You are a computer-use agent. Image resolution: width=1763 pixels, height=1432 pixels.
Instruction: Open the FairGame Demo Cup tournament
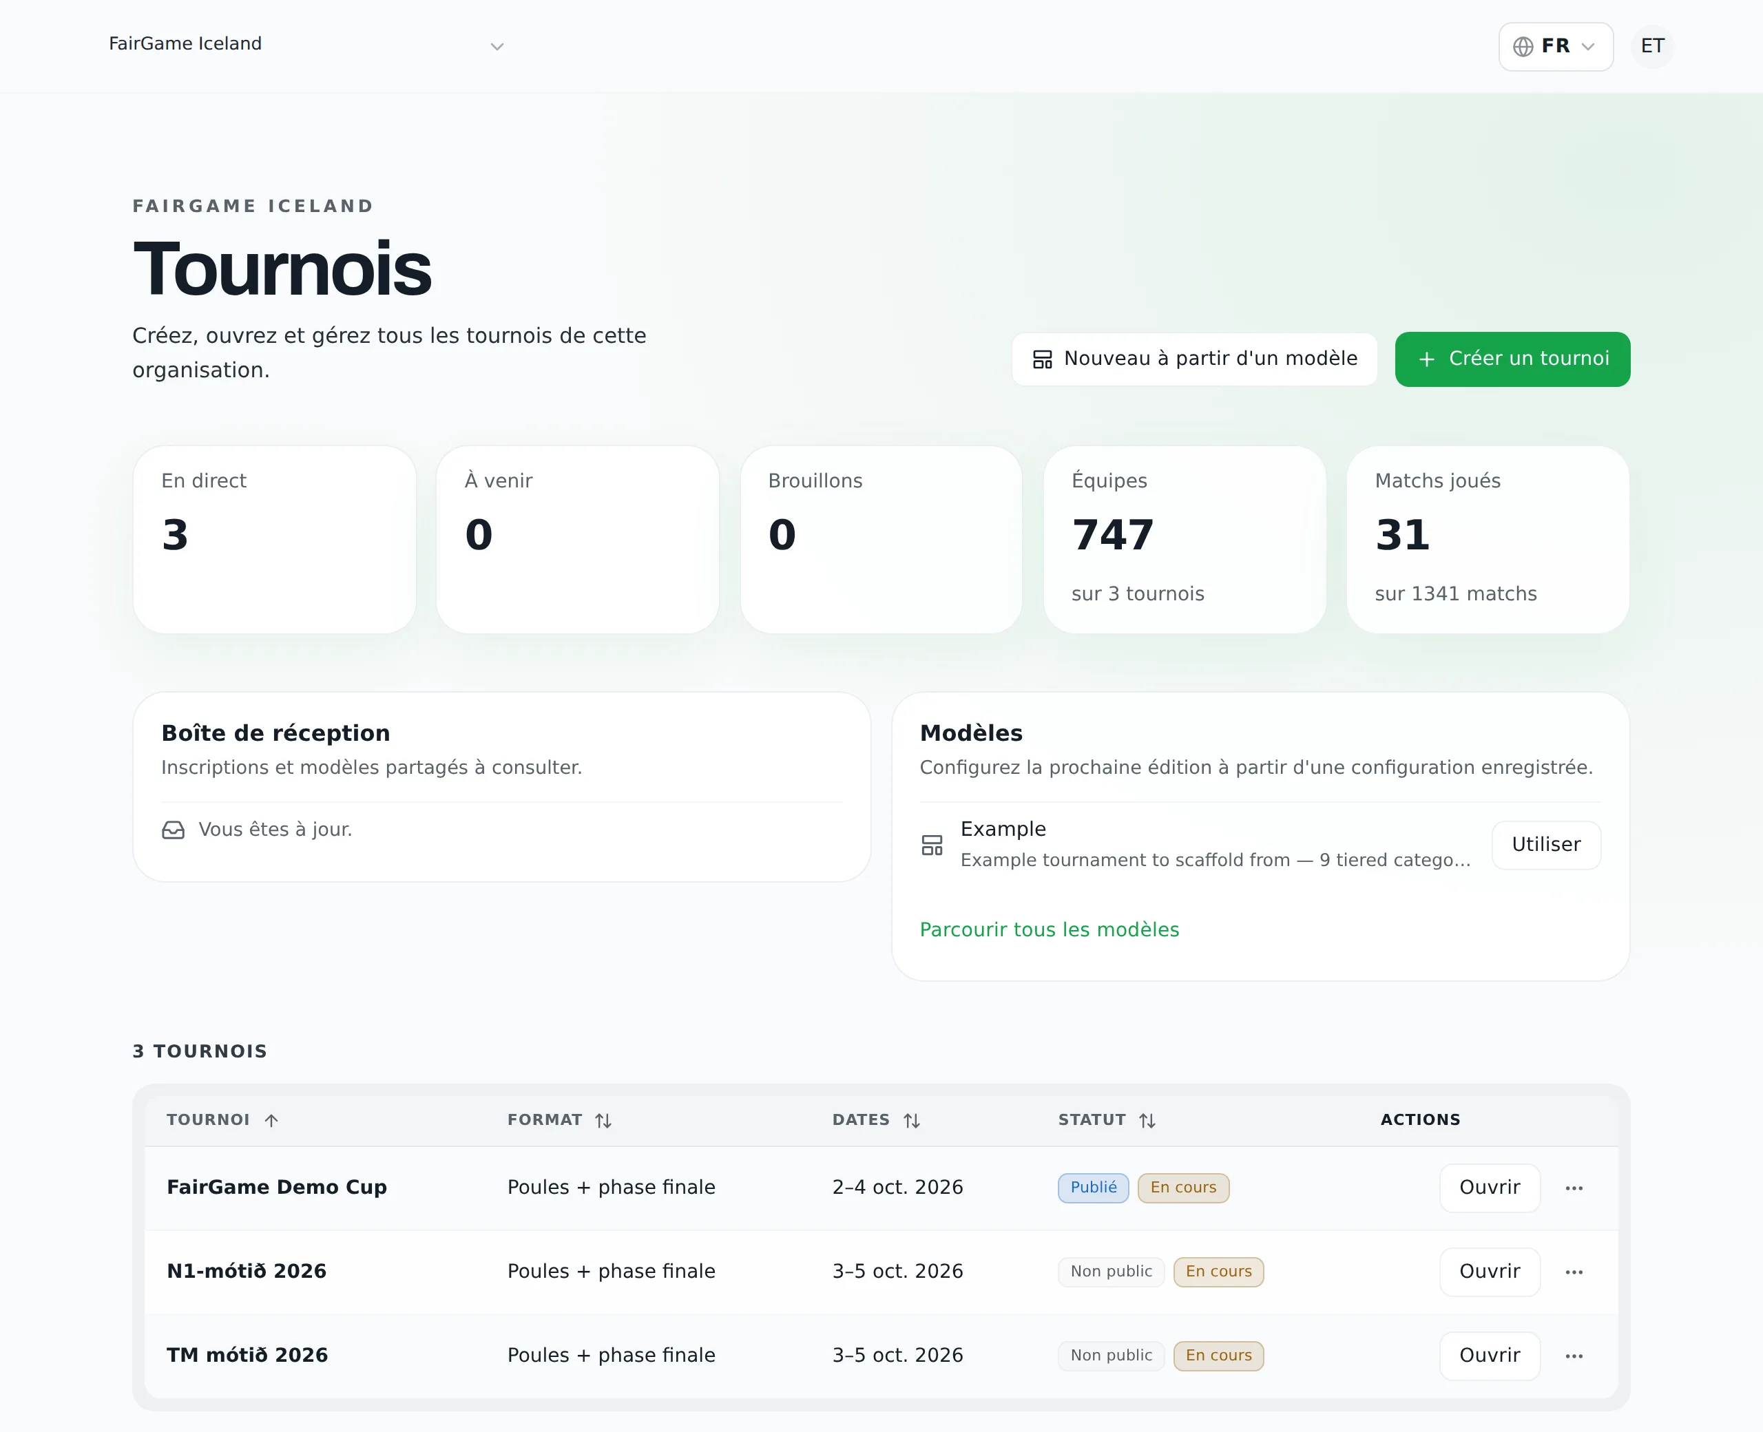tap(1489, 1188)
